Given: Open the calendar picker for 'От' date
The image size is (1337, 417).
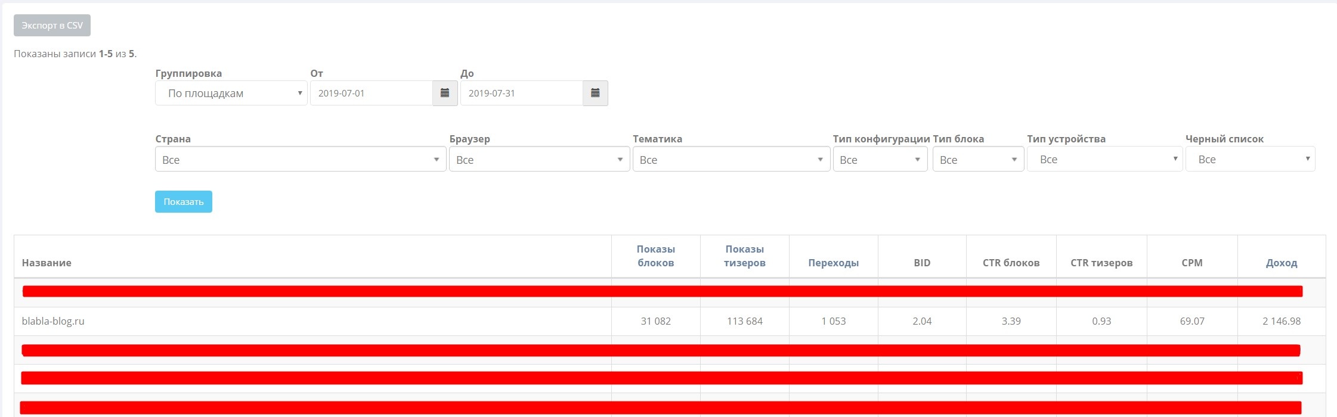Looking at the screenshot, I should coord(445,93).
